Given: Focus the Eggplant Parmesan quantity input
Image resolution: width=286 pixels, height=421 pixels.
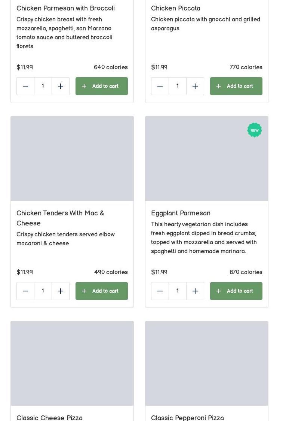Looking at the screenshot, I should pos(178,291).
